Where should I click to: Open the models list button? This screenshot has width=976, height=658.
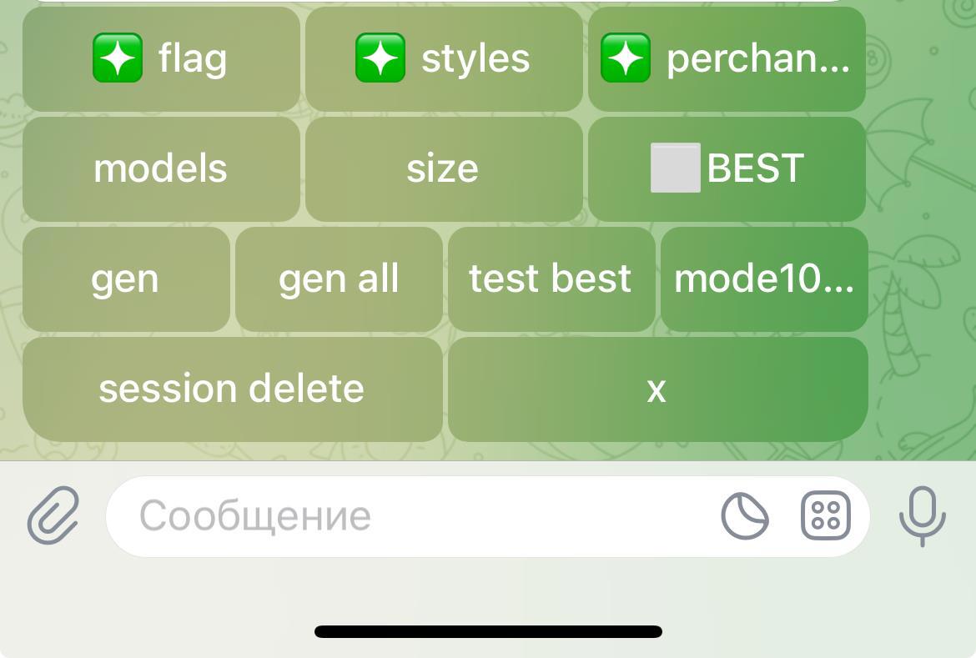tap(161, 169)
